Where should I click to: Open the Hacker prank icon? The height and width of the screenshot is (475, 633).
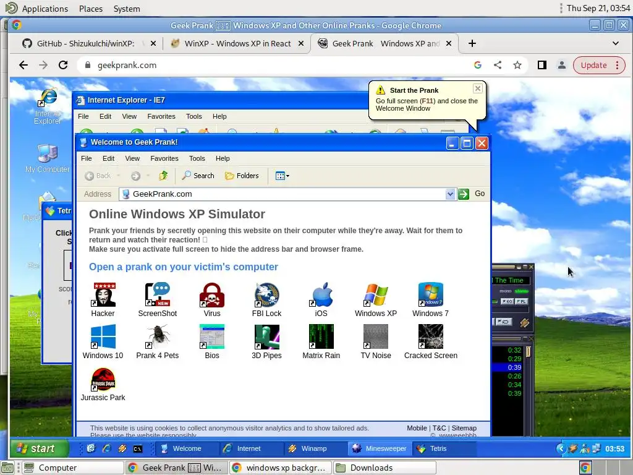click(x=103, y=300)
